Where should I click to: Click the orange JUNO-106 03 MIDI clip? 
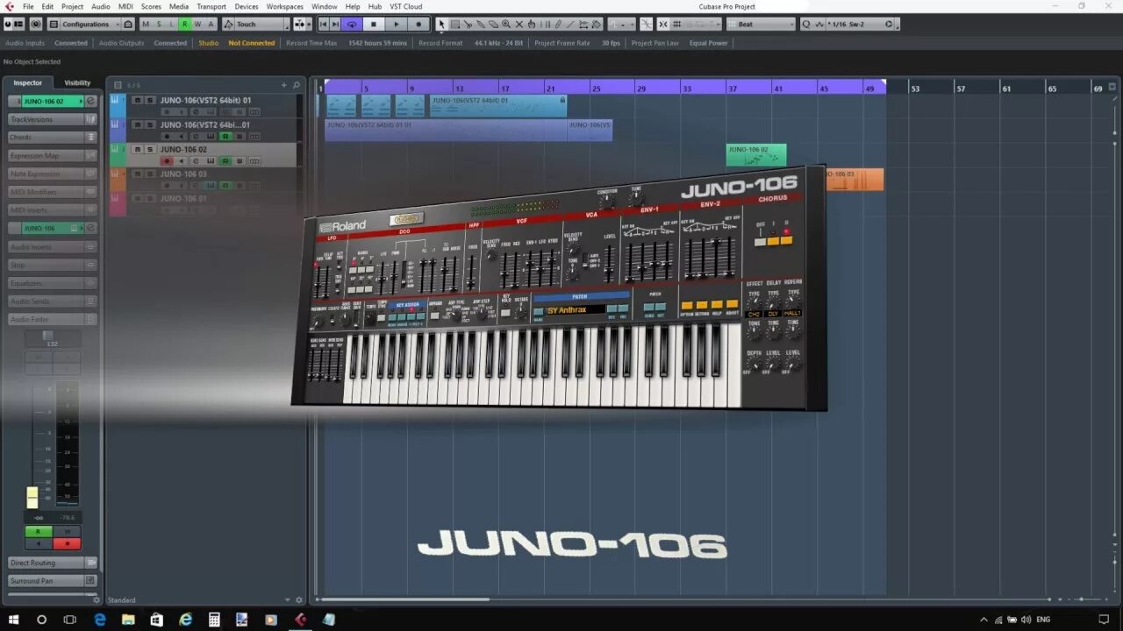click(x=853, y=179)
